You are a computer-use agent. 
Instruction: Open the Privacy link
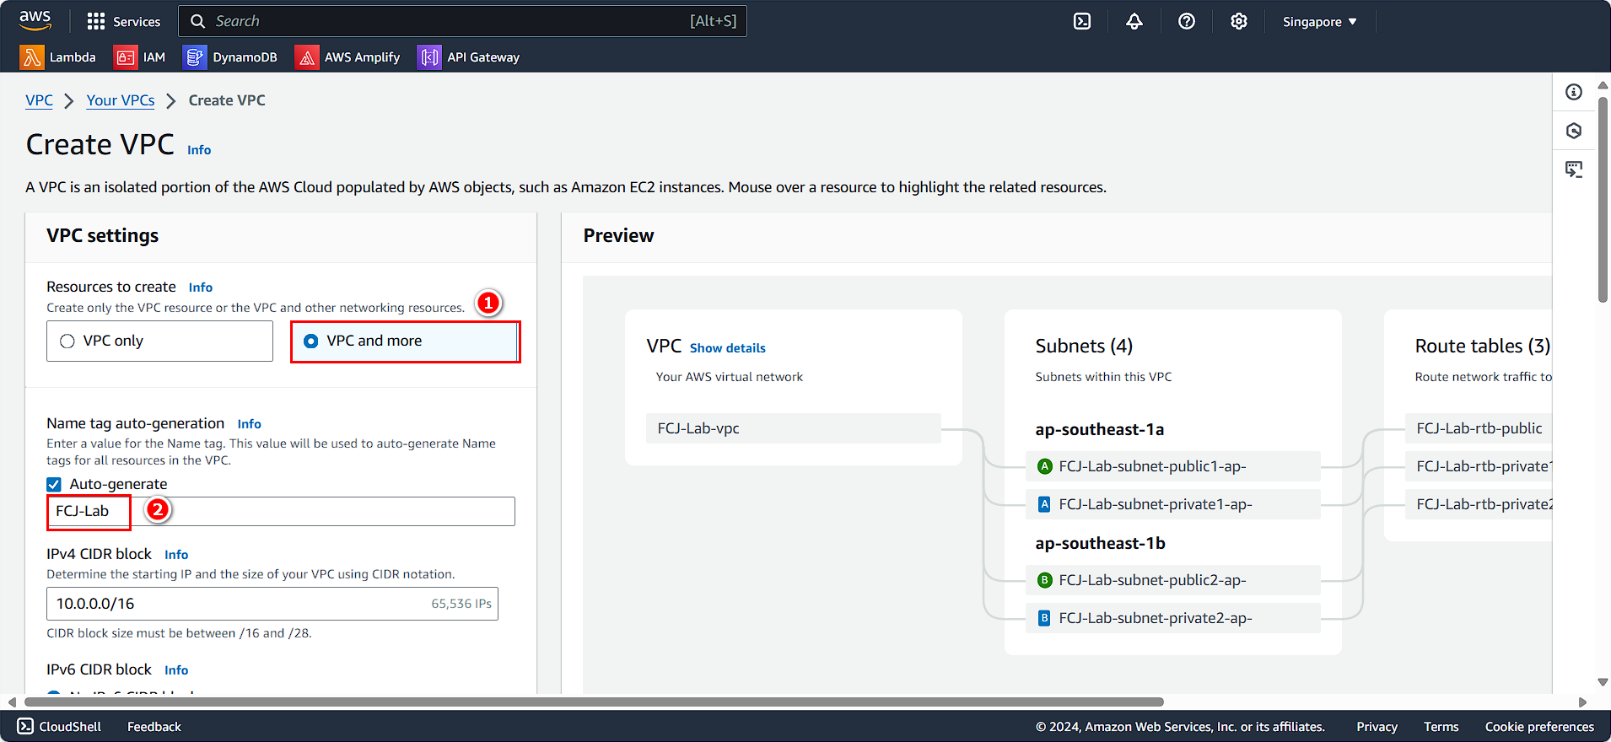coord(1377,727)
